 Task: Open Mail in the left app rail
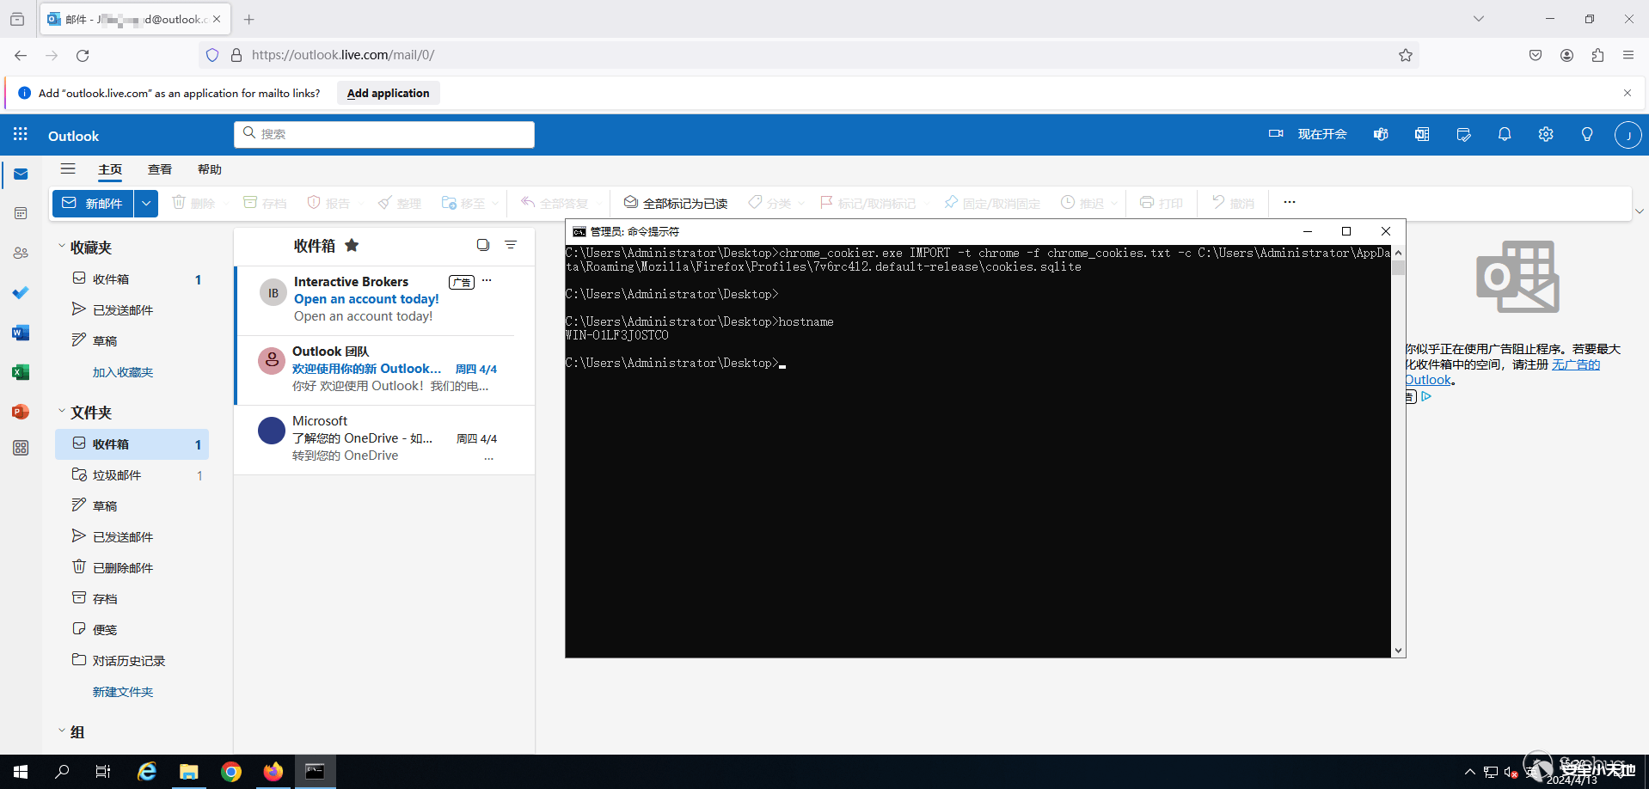[21, 174]
